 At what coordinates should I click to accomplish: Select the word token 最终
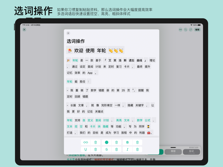point(140,66)
